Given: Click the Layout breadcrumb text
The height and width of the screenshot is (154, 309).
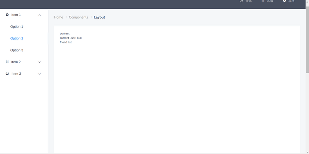Looking at the screenshot, I should click(99, 17).
